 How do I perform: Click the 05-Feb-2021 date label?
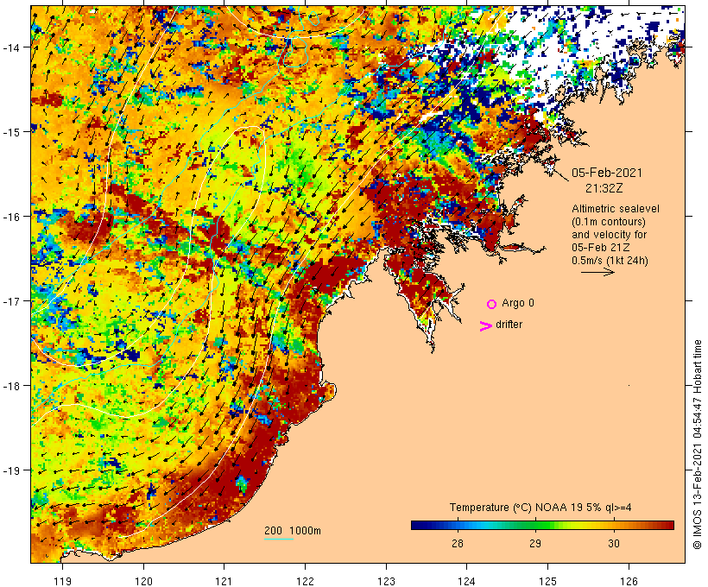tap(606, 173)
